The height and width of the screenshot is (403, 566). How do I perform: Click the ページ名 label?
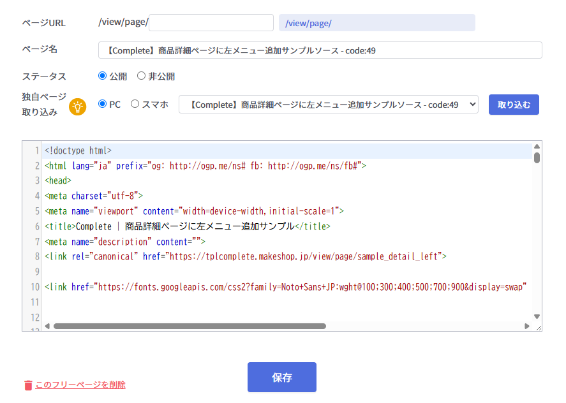coord(40,49)
